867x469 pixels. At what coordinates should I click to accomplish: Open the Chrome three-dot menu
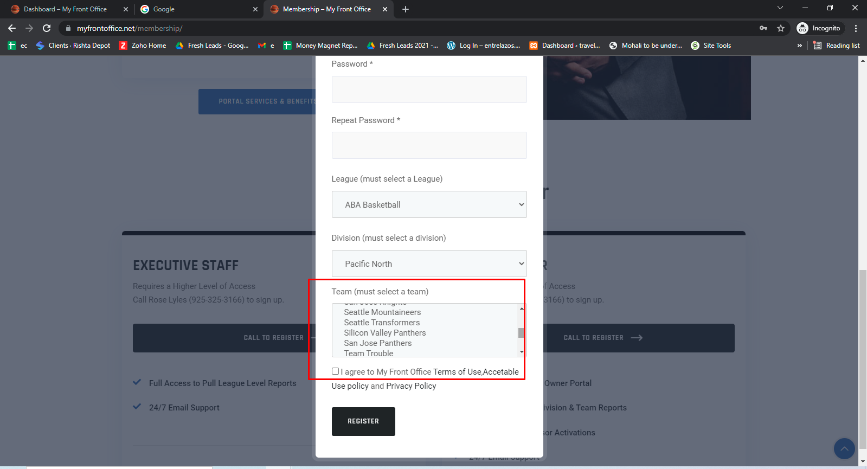coord(856,28)
